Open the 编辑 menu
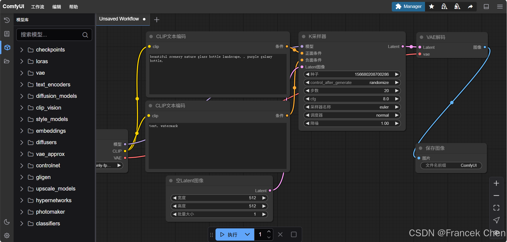 (x=57, y=7)
